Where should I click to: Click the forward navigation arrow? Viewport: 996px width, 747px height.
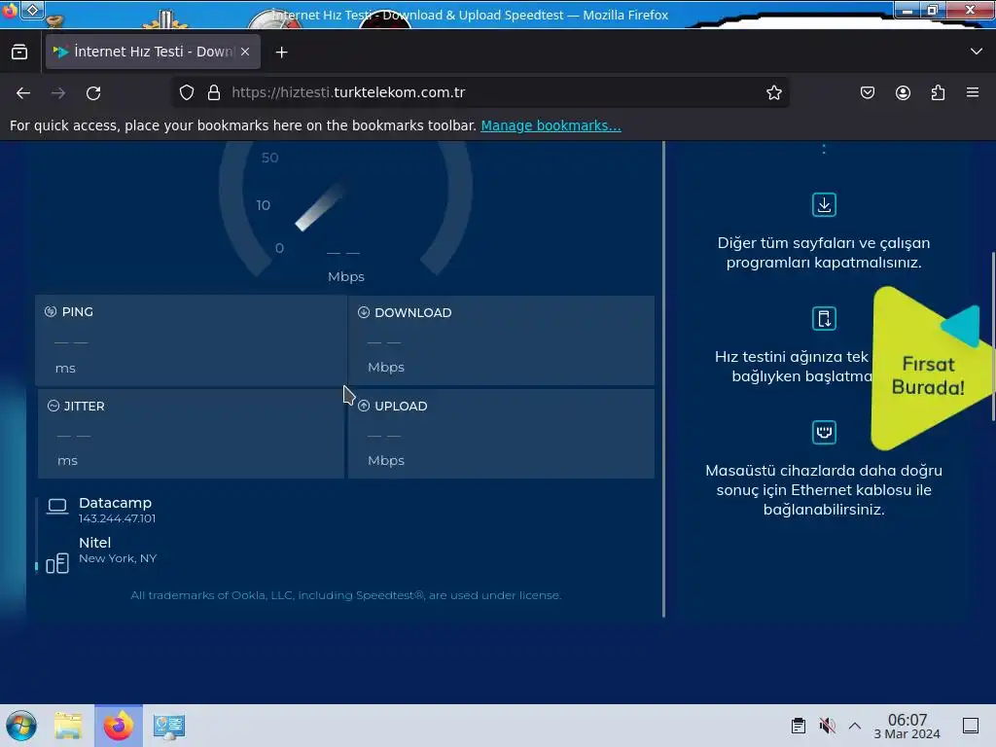point(58,92)
